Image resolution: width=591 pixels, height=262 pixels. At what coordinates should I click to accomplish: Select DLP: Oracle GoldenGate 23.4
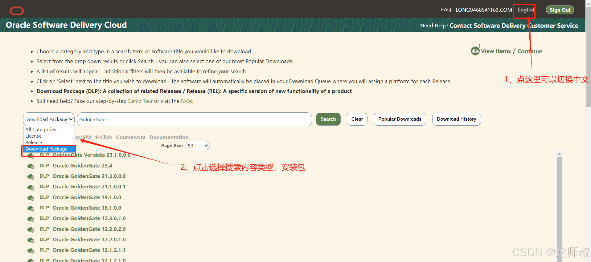pyautogui.click(x=76, y=166)
